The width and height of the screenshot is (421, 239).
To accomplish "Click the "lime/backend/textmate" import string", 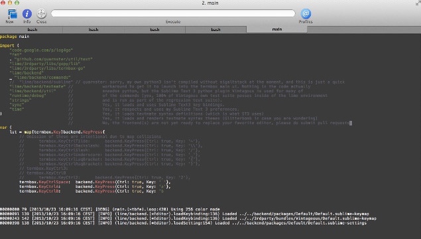I will (38, 86).
